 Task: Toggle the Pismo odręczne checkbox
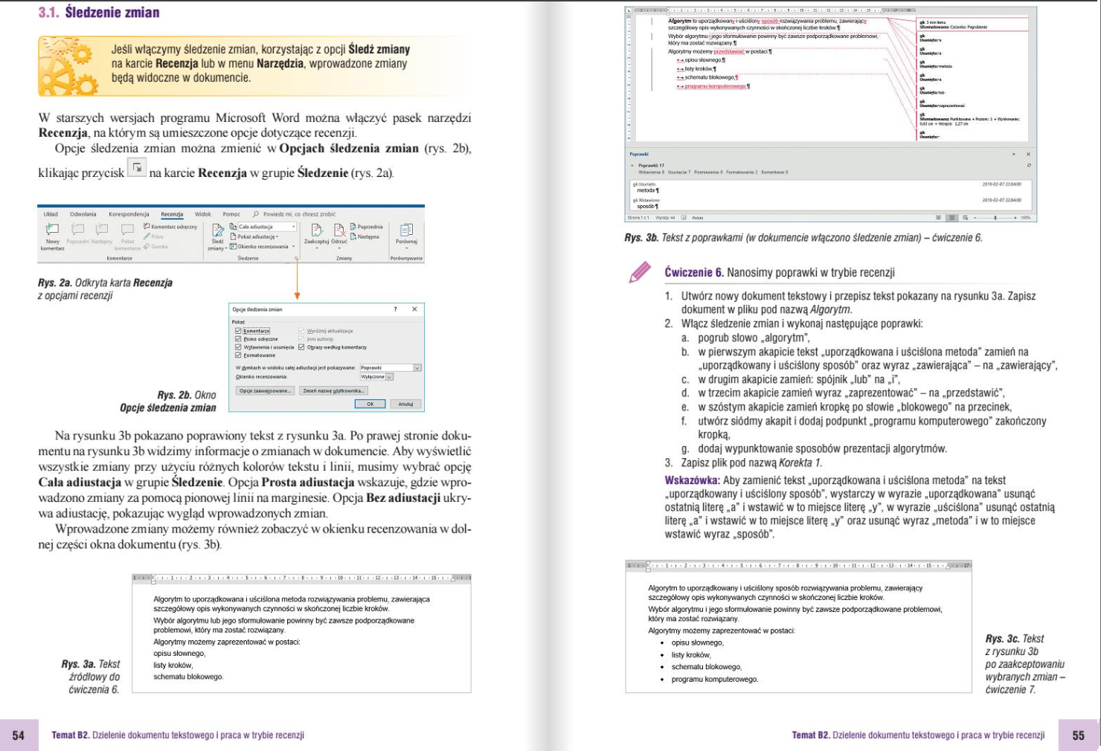coord(238,339)
